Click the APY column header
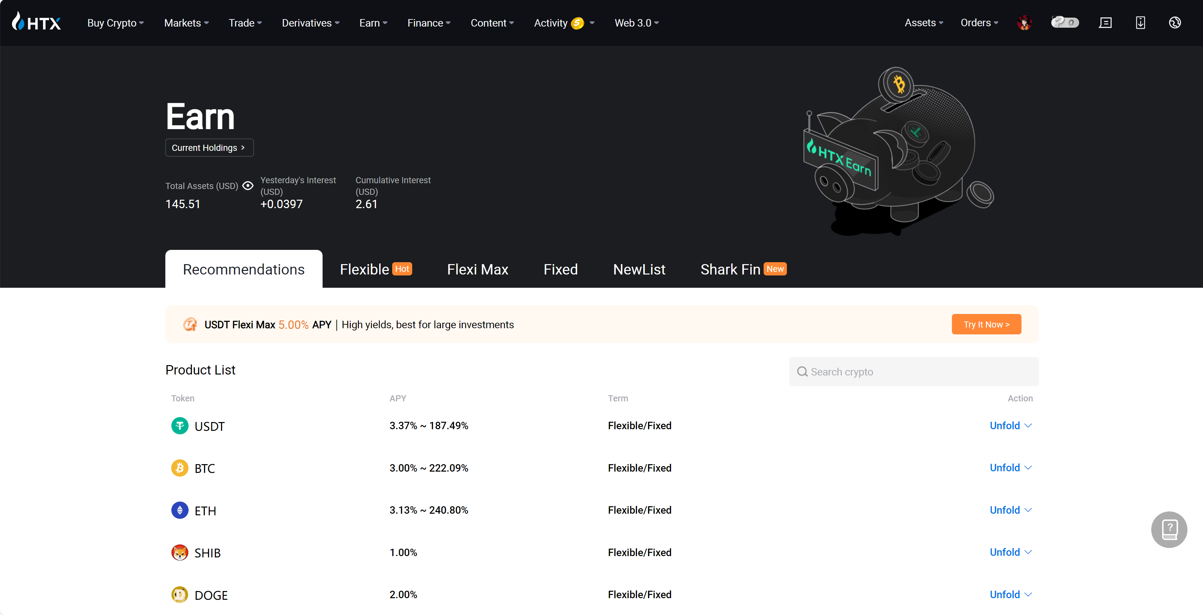The width and height of the screenshot is (1203, 615). [x=398, y=398]
